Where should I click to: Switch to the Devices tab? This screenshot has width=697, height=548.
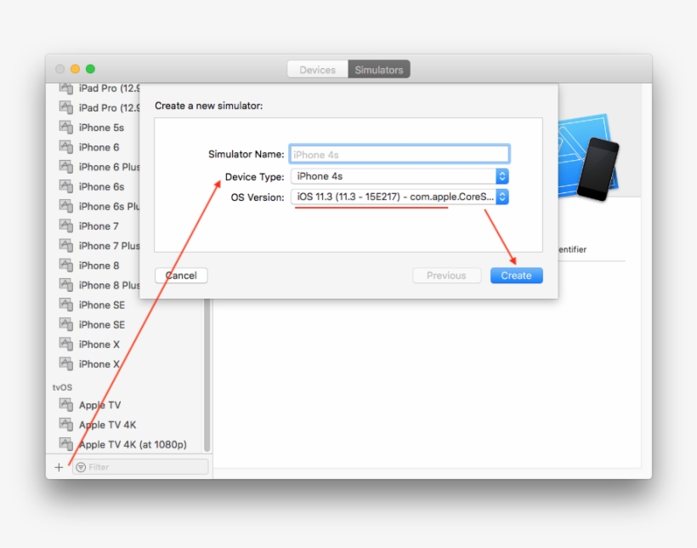click(x=318, y=69)
